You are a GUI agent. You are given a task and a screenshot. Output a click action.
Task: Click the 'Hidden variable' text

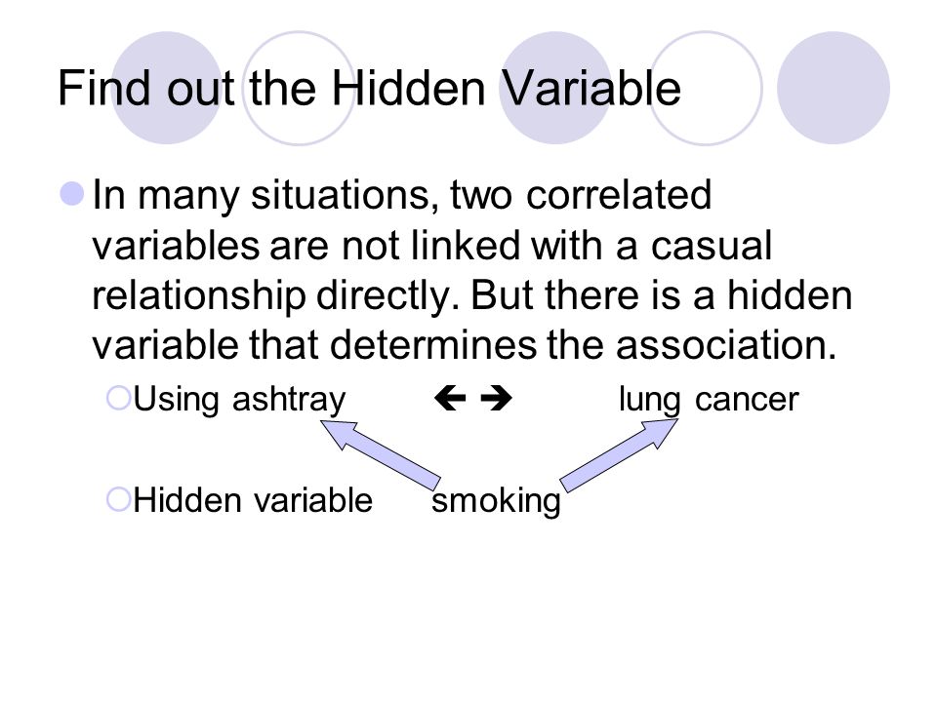coord(253,499)
